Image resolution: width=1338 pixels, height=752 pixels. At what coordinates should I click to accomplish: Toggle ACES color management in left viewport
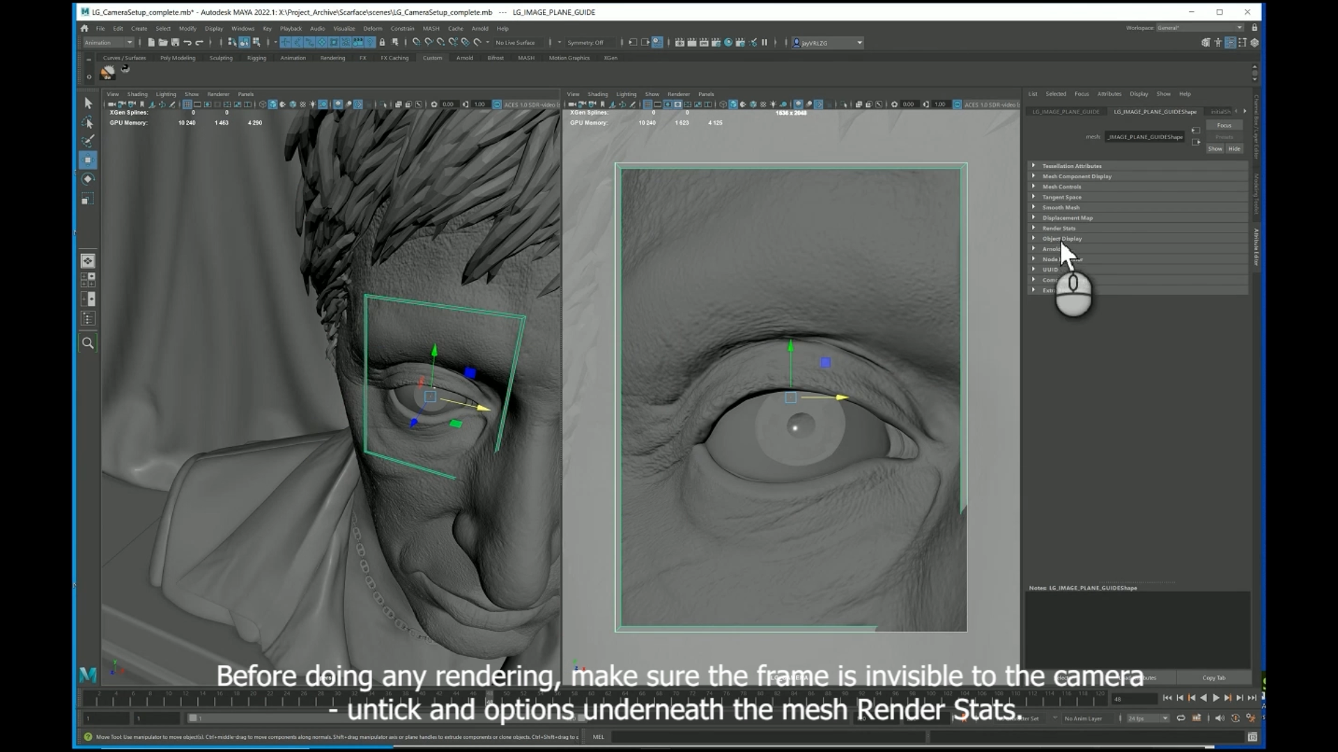497,104
